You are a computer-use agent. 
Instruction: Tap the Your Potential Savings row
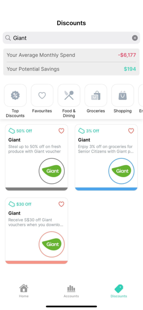tap(71, 69)
